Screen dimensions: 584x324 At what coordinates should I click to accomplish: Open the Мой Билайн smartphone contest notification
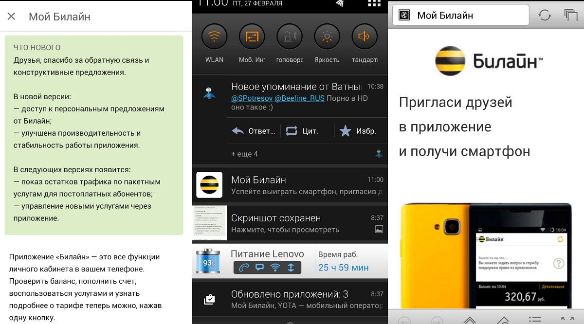[290, 185]
